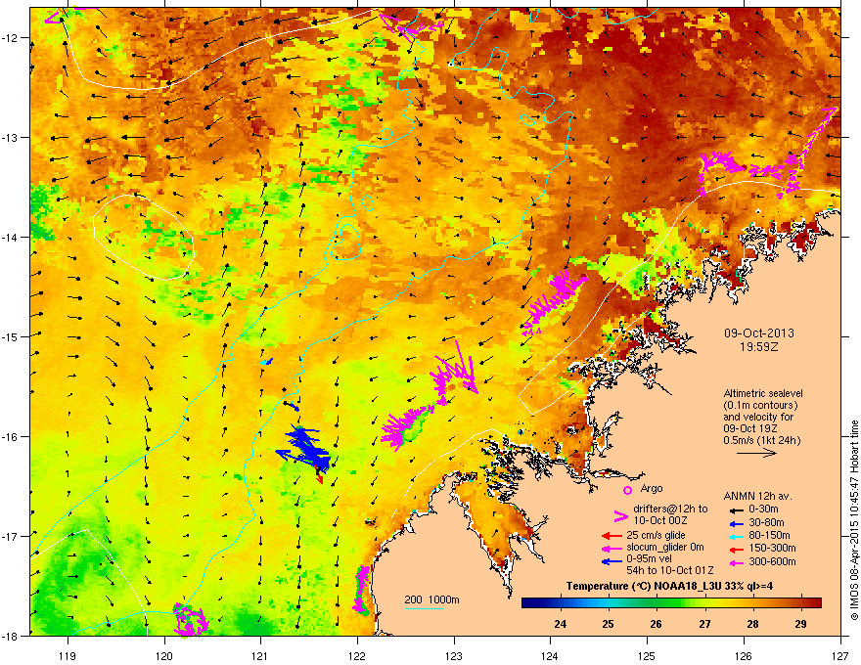Click the cyan bathymetry line under '200 1000m'
This screenshot has height=665, width=861.
coord(425,608)
